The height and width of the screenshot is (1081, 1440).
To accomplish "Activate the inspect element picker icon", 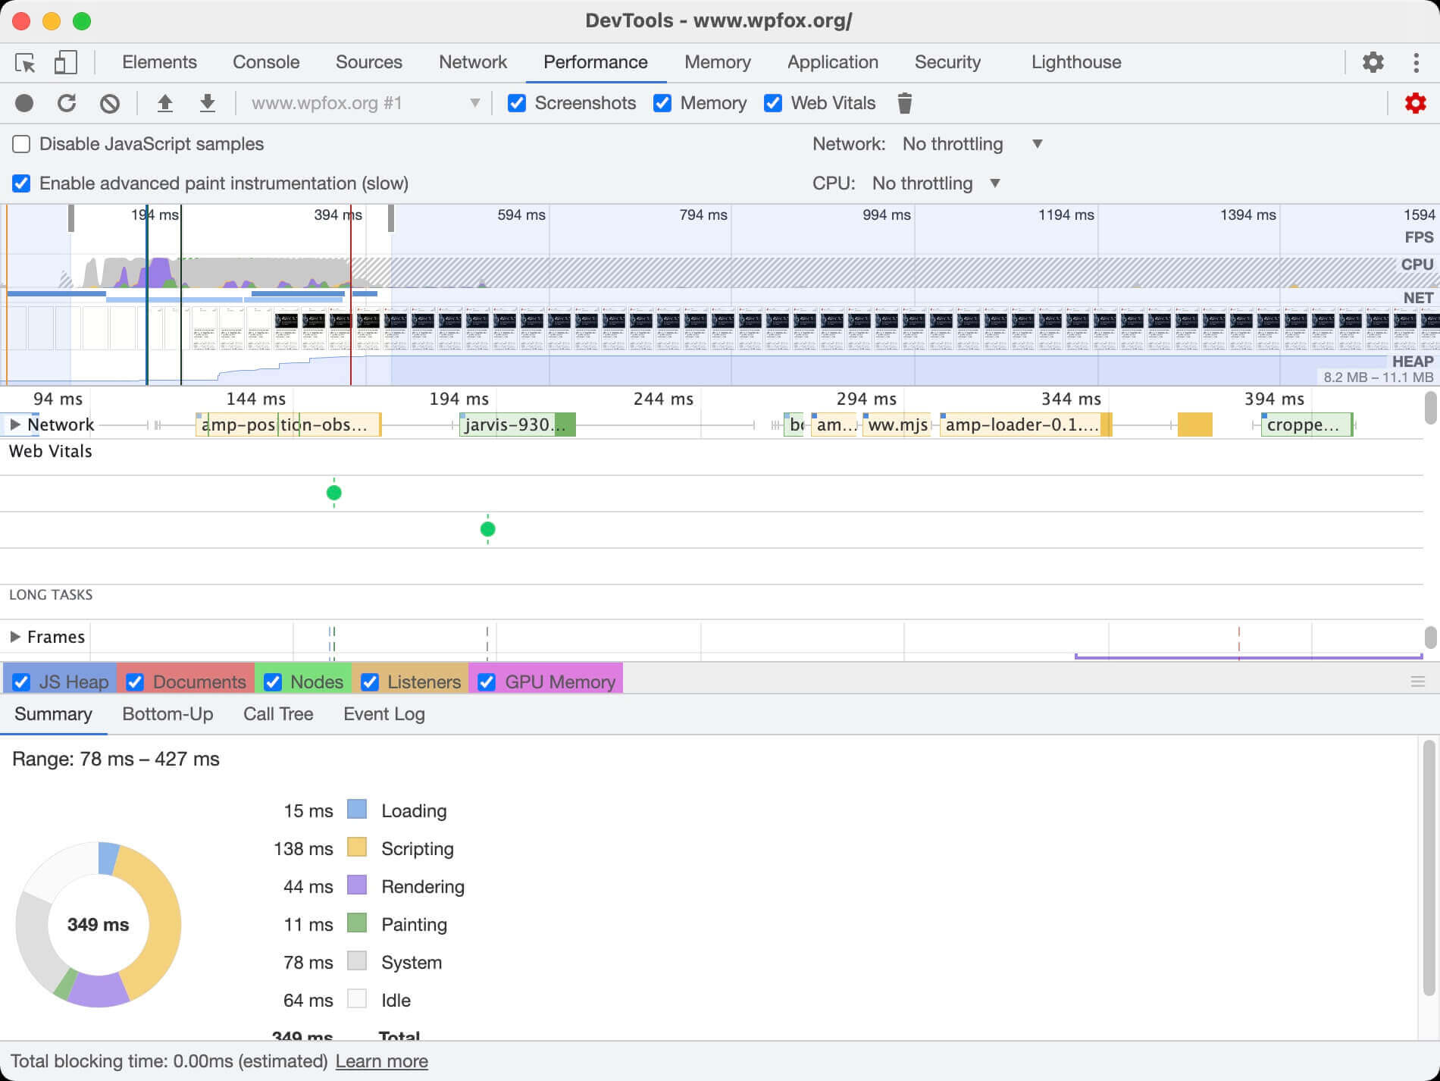I will tap(25, 63).
